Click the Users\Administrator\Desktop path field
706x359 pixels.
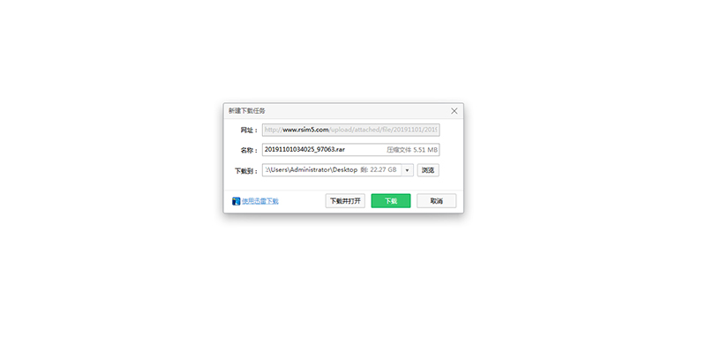click(x=332, y=170)
